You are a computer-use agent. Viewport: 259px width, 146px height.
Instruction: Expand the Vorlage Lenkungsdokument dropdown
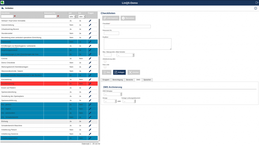coord(129,101)
